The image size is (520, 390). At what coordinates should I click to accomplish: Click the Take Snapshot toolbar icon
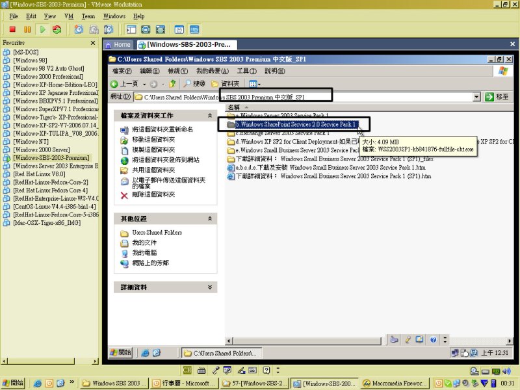point(79,29)
